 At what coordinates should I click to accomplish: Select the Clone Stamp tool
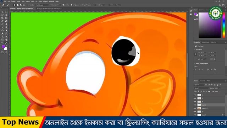tap(6, 24)
